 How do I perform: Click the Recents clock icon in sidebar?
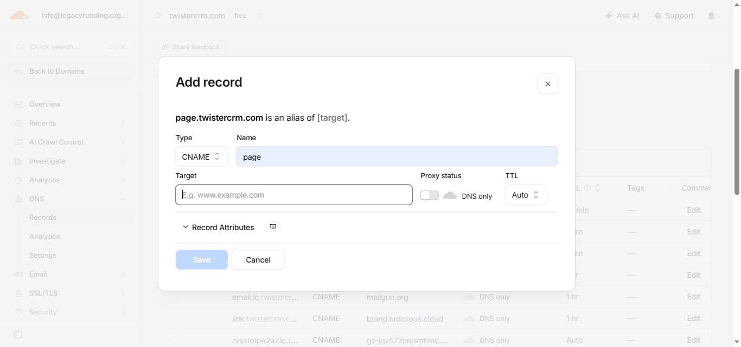(x=18, y=123)
